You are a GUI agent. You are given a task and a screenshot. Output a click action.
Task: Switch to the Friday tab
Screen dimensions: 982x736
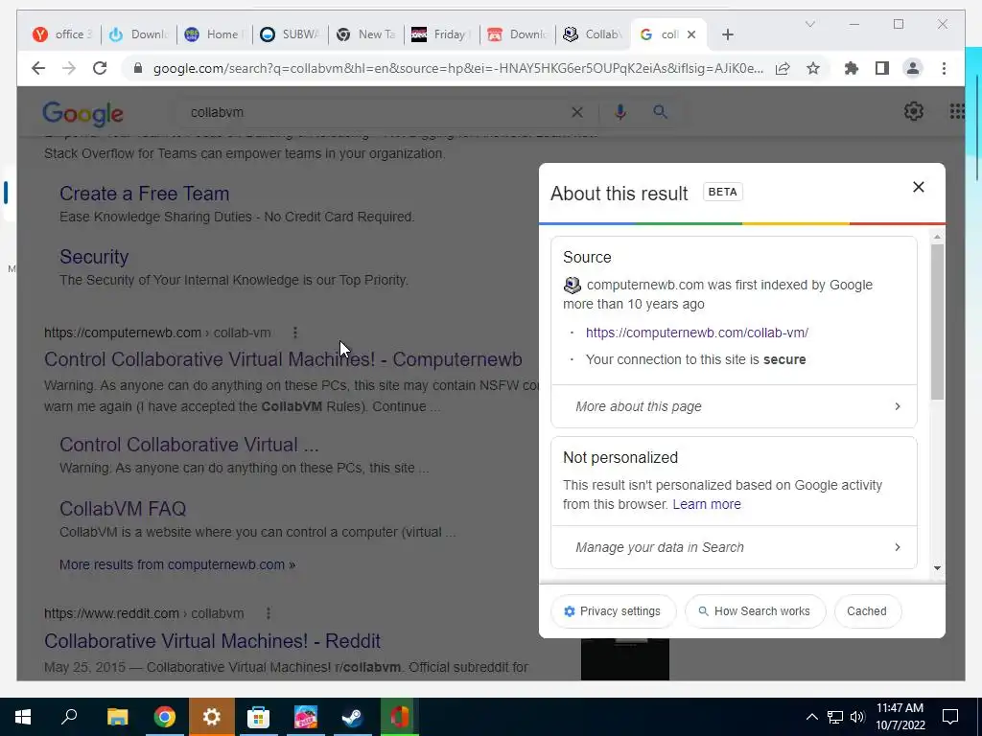click(x=442, y=34)
